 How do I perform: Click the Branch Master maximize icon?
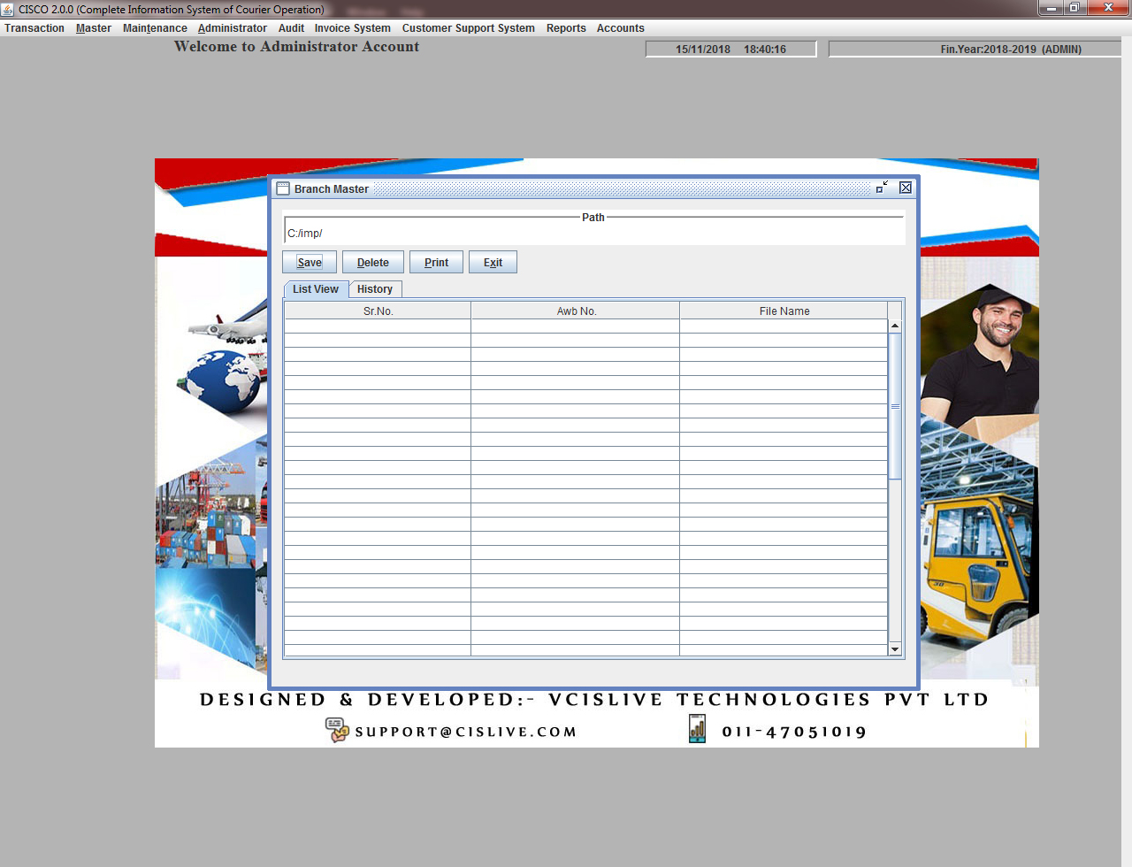882,188
